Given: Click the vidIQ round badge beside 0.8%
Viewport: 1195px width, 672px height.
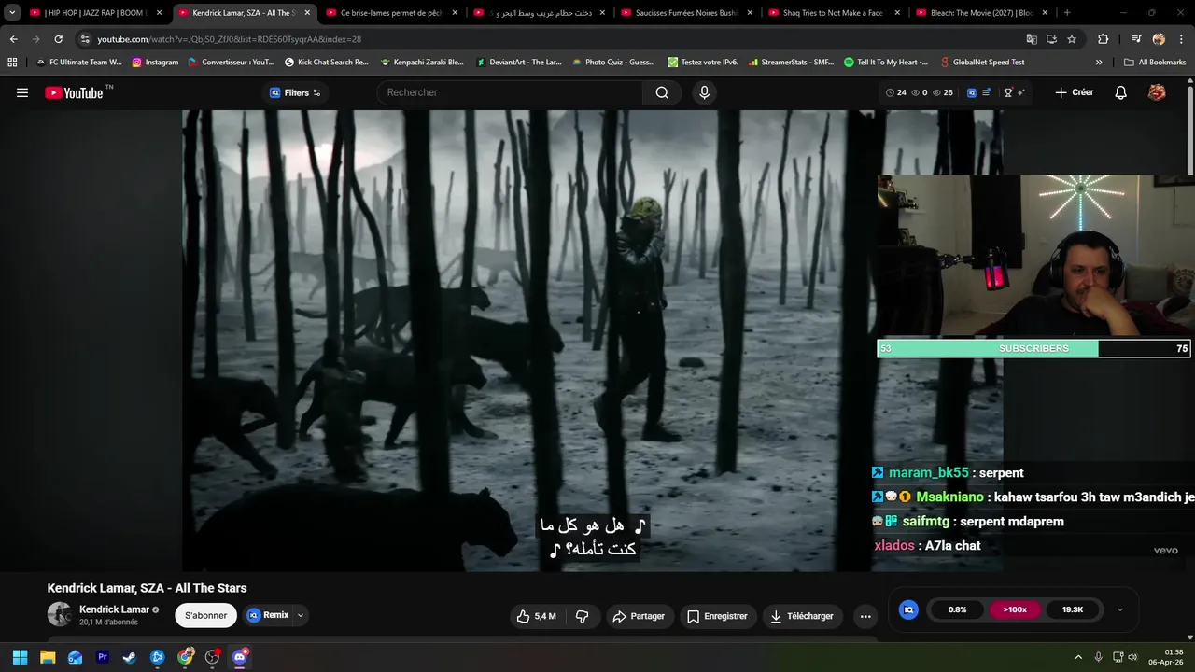Looking at the screenshot, I should (x=908, y=609).
